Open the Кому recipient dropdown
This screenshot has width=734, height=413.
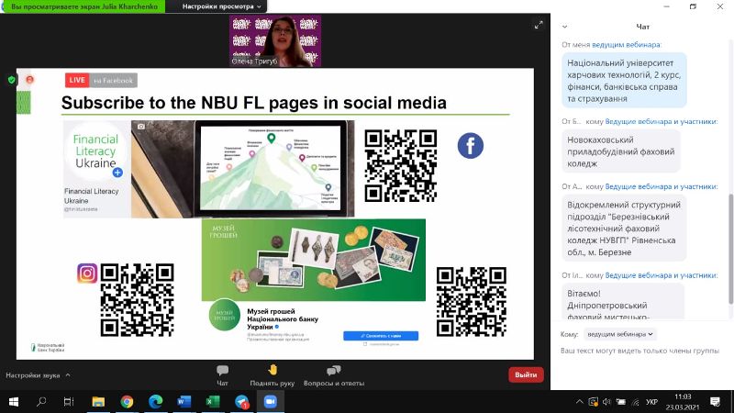[x=620, y=334]
